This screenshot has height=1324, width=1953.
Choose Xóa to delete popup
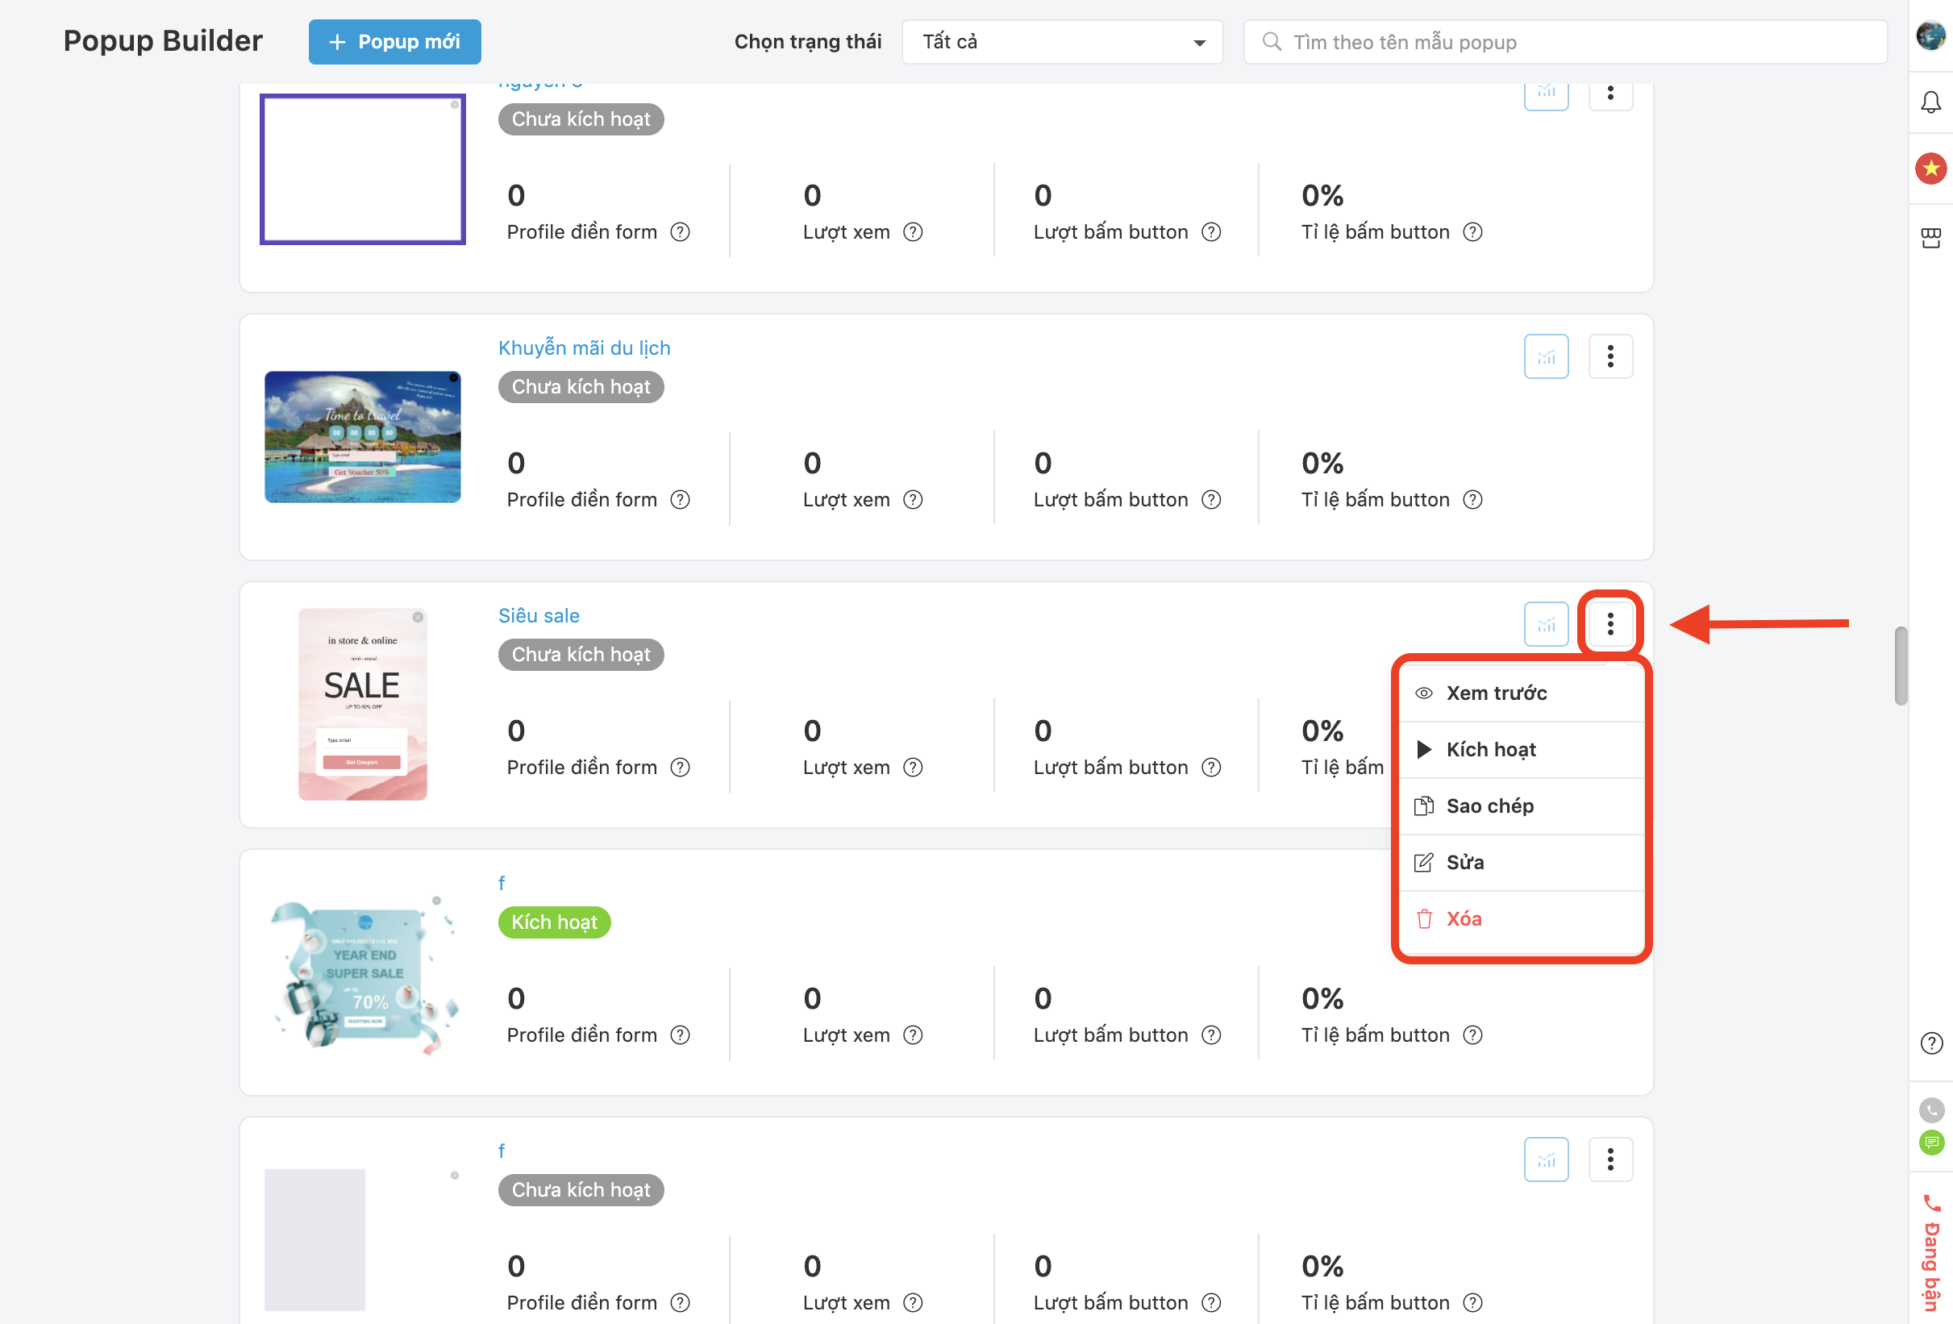click(x=1463, y=918)
